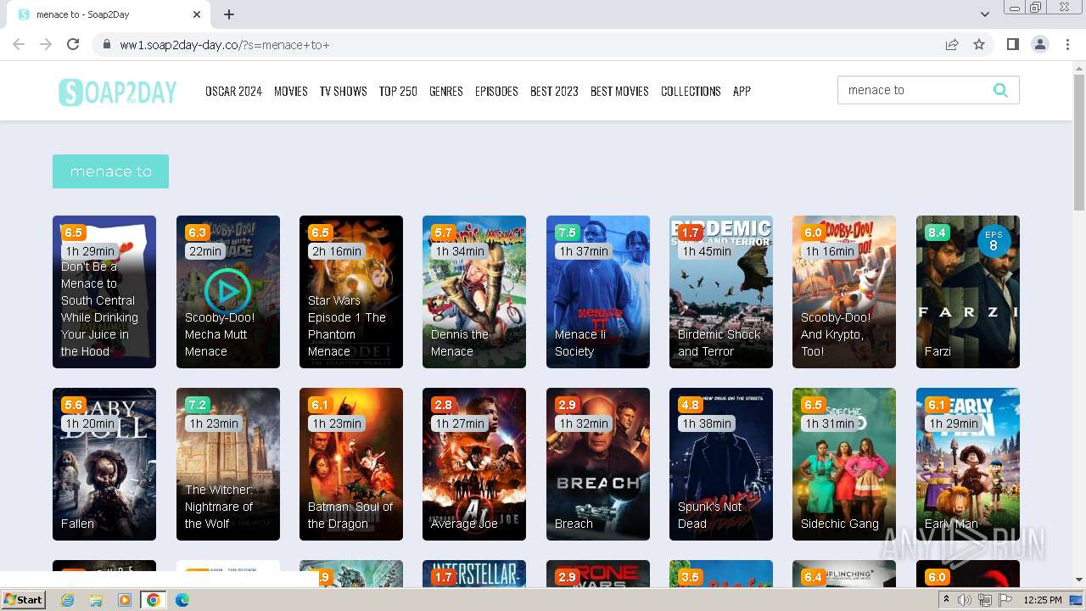Go to the EPISODES page

tap(496, 91)
